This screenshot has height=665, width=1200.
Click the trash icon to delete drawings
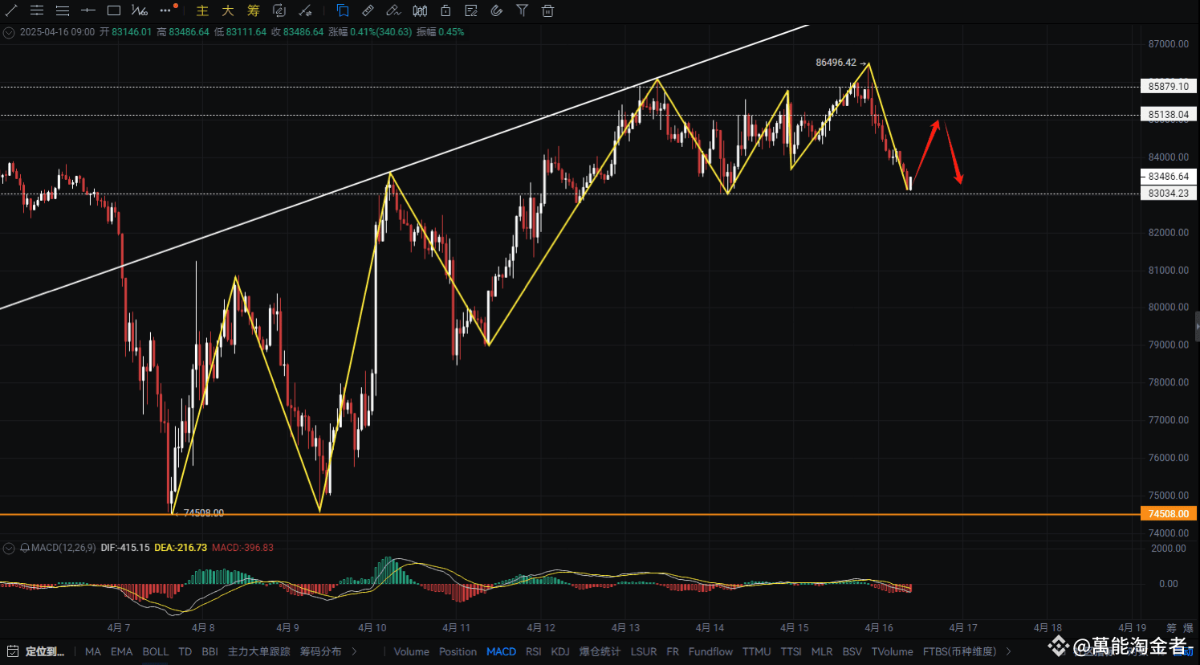coord(547,10)
